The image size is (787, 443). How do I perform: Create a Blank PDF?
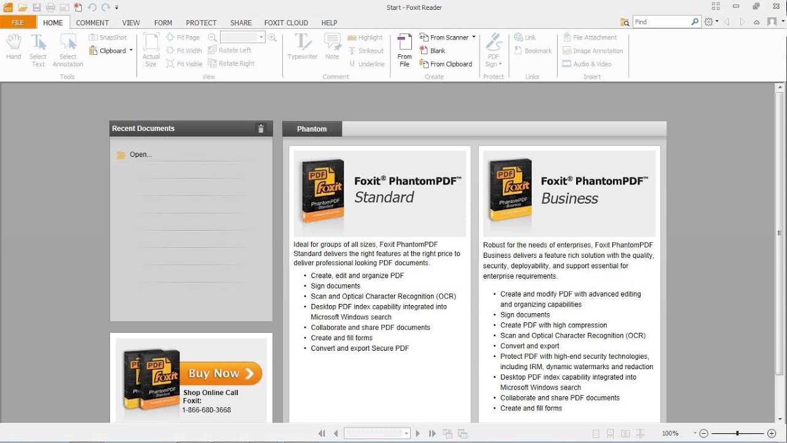coord(433,50)
